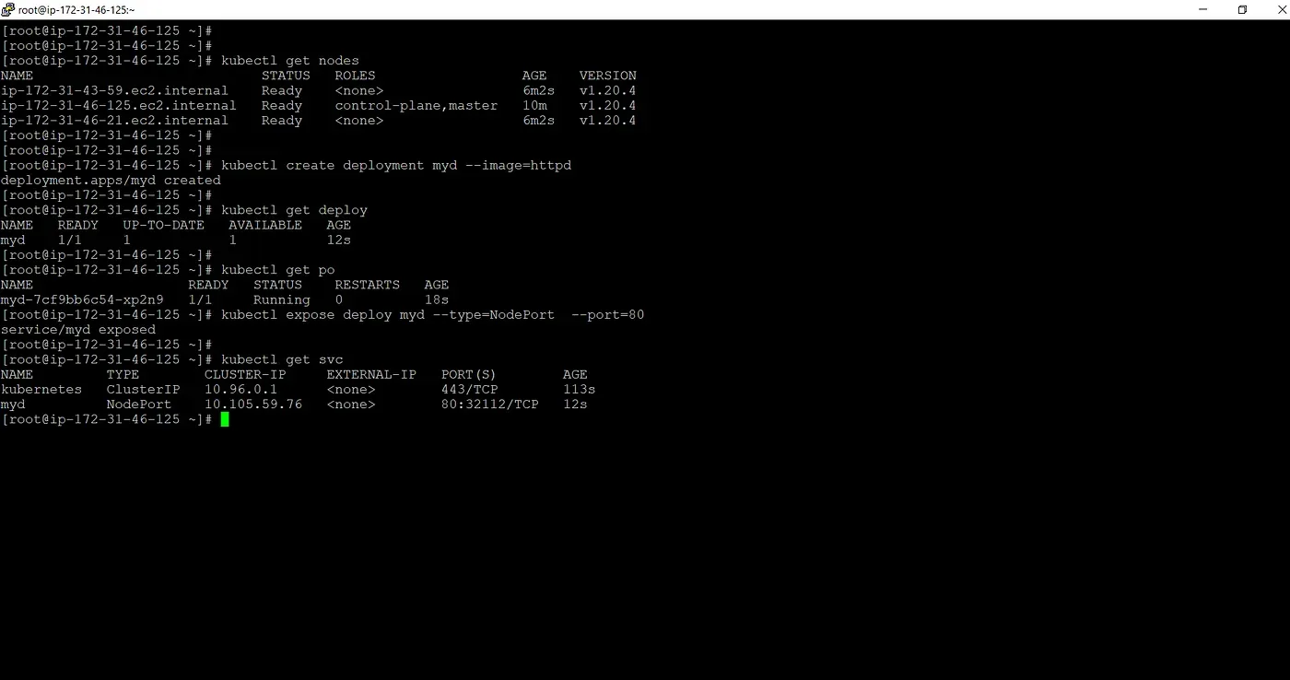
Task: Click 'service/myd exposed' output line
Action: (78, 329)
